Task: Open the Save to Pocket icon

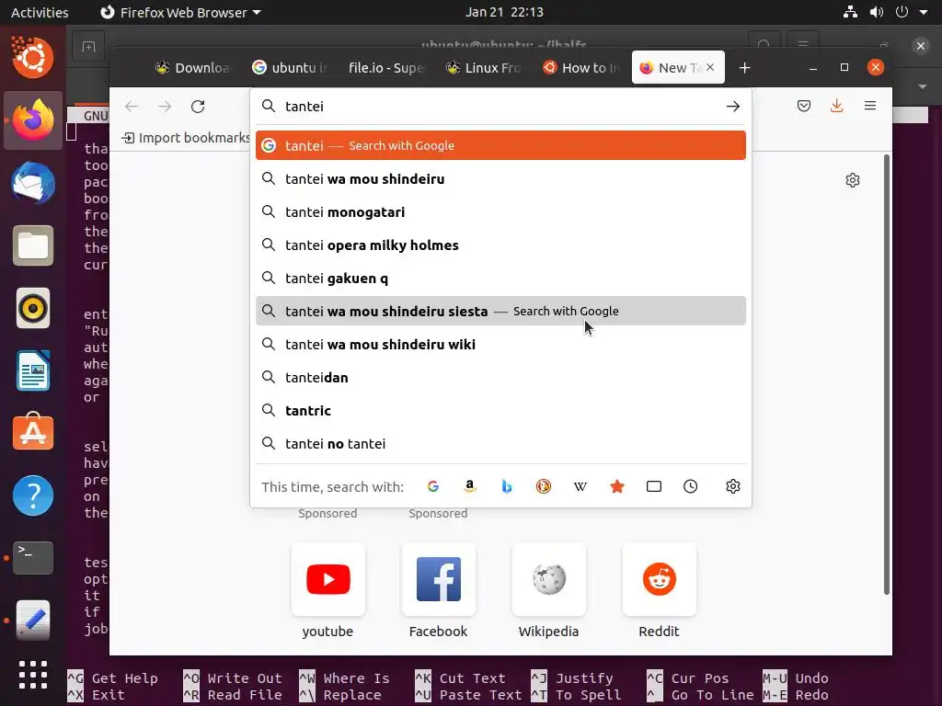Action: 804,107
